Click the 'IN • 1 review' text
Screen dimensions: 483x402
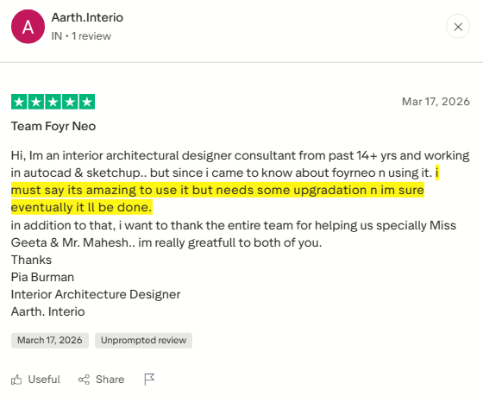tap(81, 36)
